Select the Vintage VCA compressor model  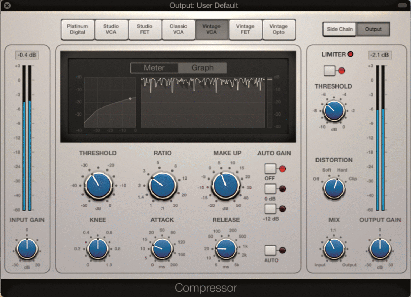[211, 30]
